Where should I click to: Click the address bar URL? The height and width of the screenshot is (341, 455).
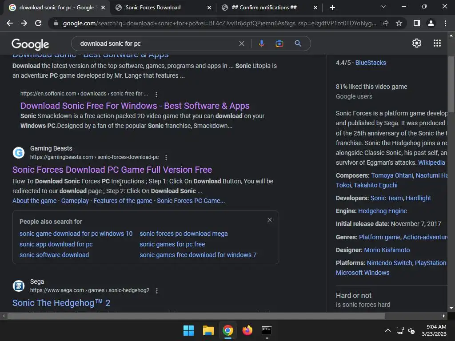220,23
